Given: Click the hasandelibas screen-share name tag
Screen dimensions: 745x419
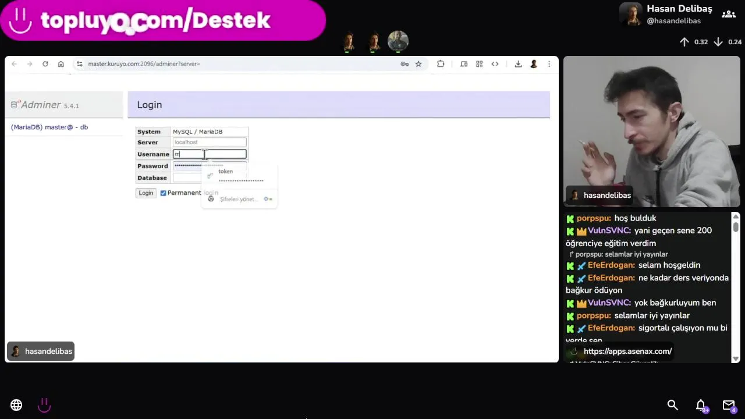Looking at the screenshot, I should [x=41, y=351].
